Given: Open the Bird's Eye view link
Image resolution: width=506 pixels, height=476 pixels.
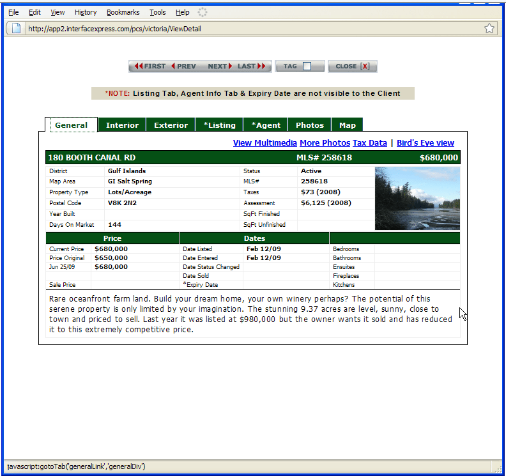Looking at the screenshot, I should pos(425,142).
